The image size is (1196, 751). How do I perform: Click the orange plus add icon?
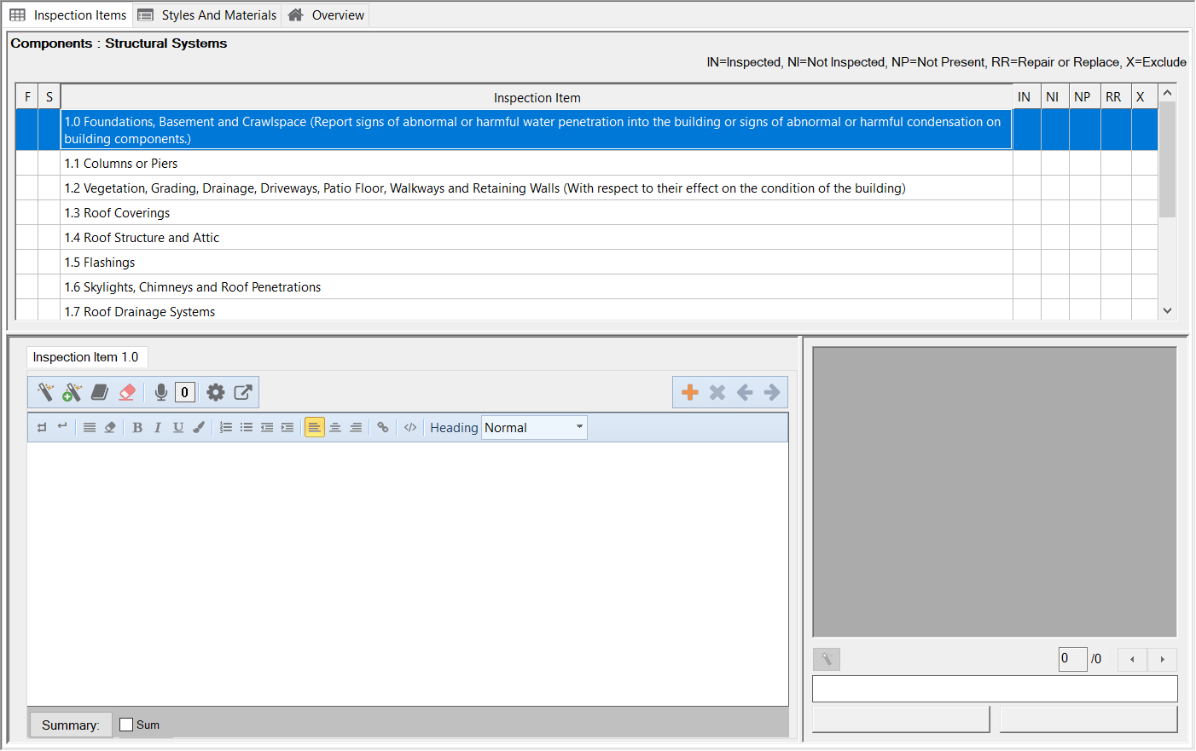tap(690, 392)
